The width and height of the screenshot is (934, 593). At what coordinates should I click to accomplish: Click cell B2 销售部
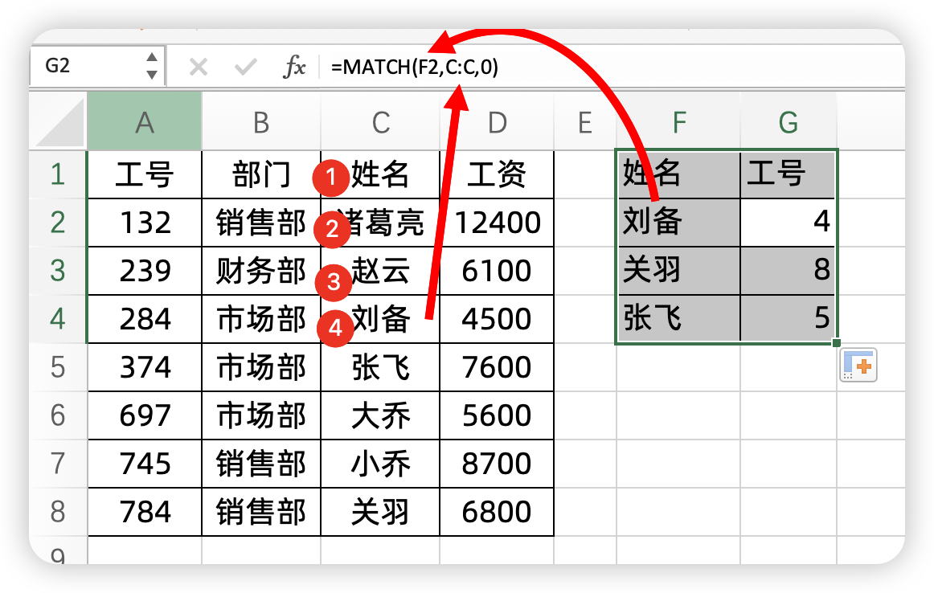point(261,223)
